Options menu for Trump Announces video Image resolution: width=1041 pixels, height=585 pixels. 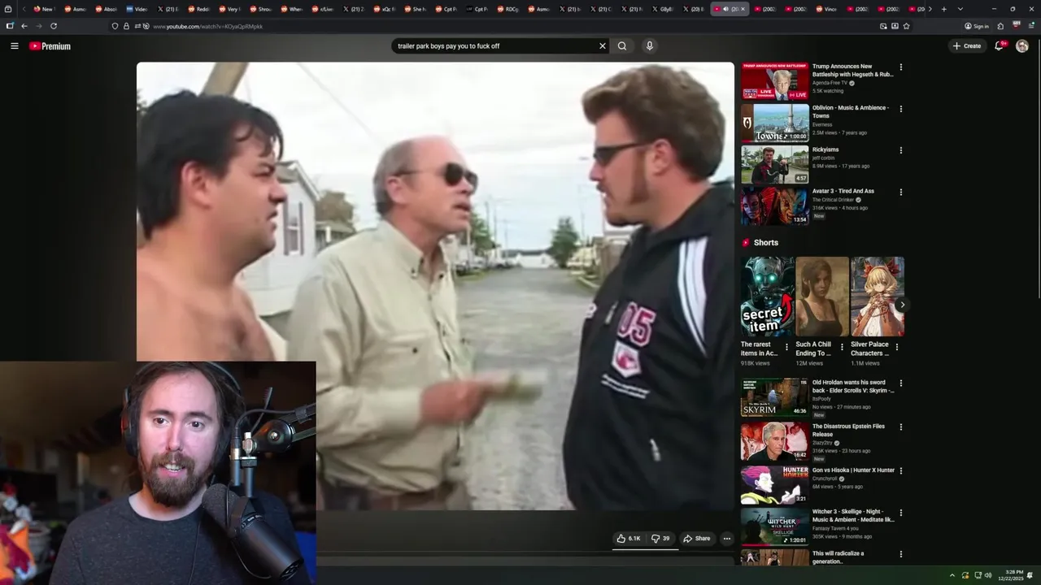pos(900,67)
